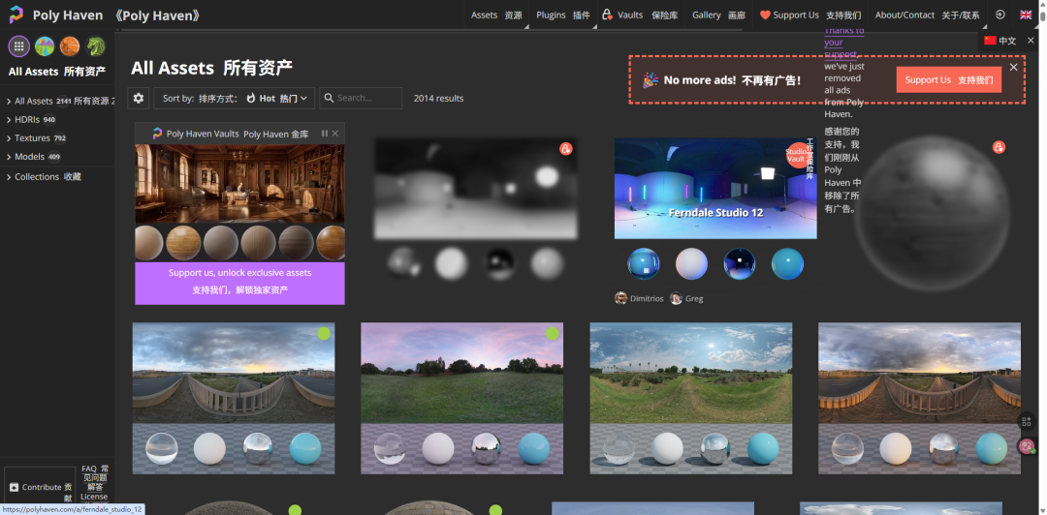Dismiss the No more ads banner
This screenshot has width=1047, height=515.
(1014, 67)
